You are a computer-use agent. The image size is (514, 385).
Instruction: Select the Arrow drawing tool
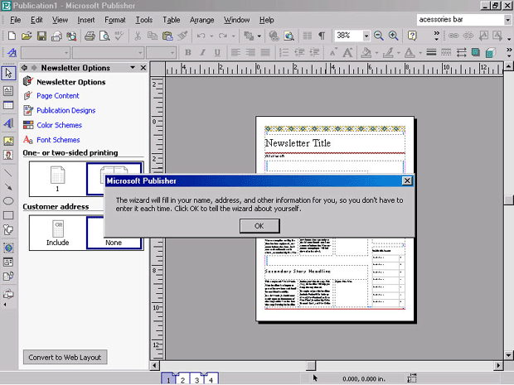pyautogui.click(x=8, y=187)
